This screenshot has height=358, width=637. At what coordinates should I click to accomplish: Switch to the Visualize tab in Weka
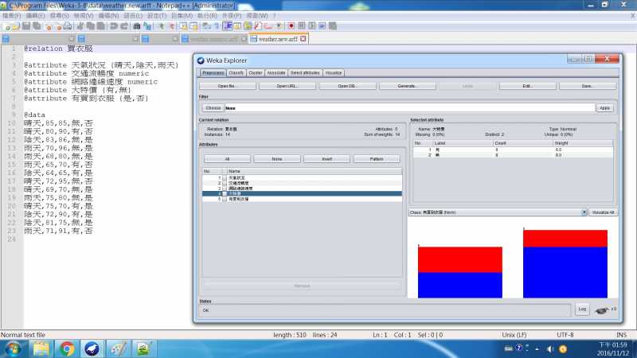click(x=334, y=73)
